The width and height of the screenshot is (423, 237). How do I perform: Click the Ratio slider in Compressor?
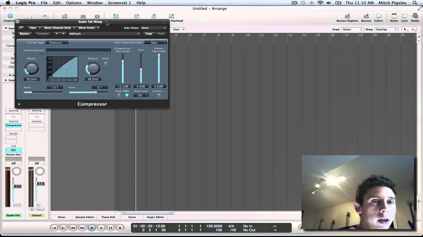point(43,92)
